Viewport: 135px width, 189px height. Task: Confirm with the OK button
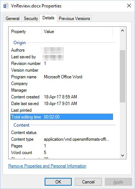coord(58,182)
